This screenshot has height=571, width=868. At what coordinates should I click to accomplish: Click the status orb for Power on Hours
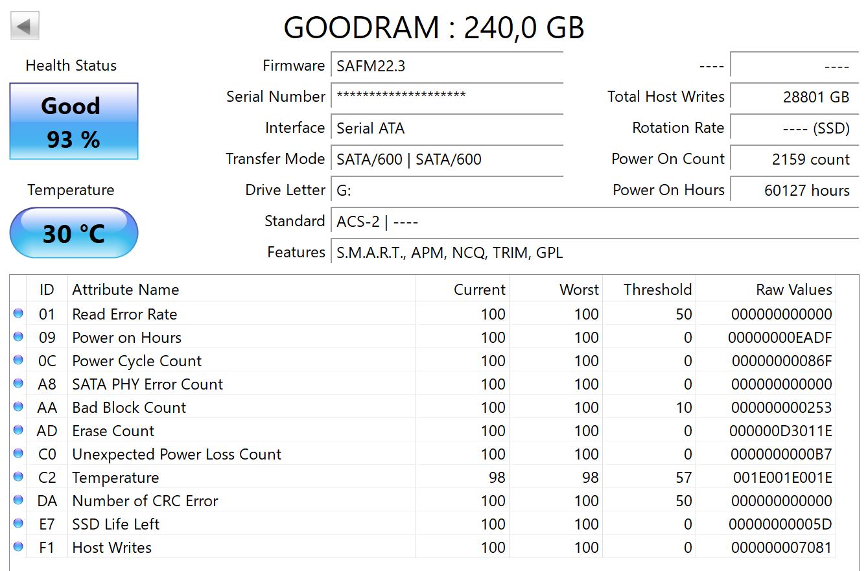tap(18, 337)
